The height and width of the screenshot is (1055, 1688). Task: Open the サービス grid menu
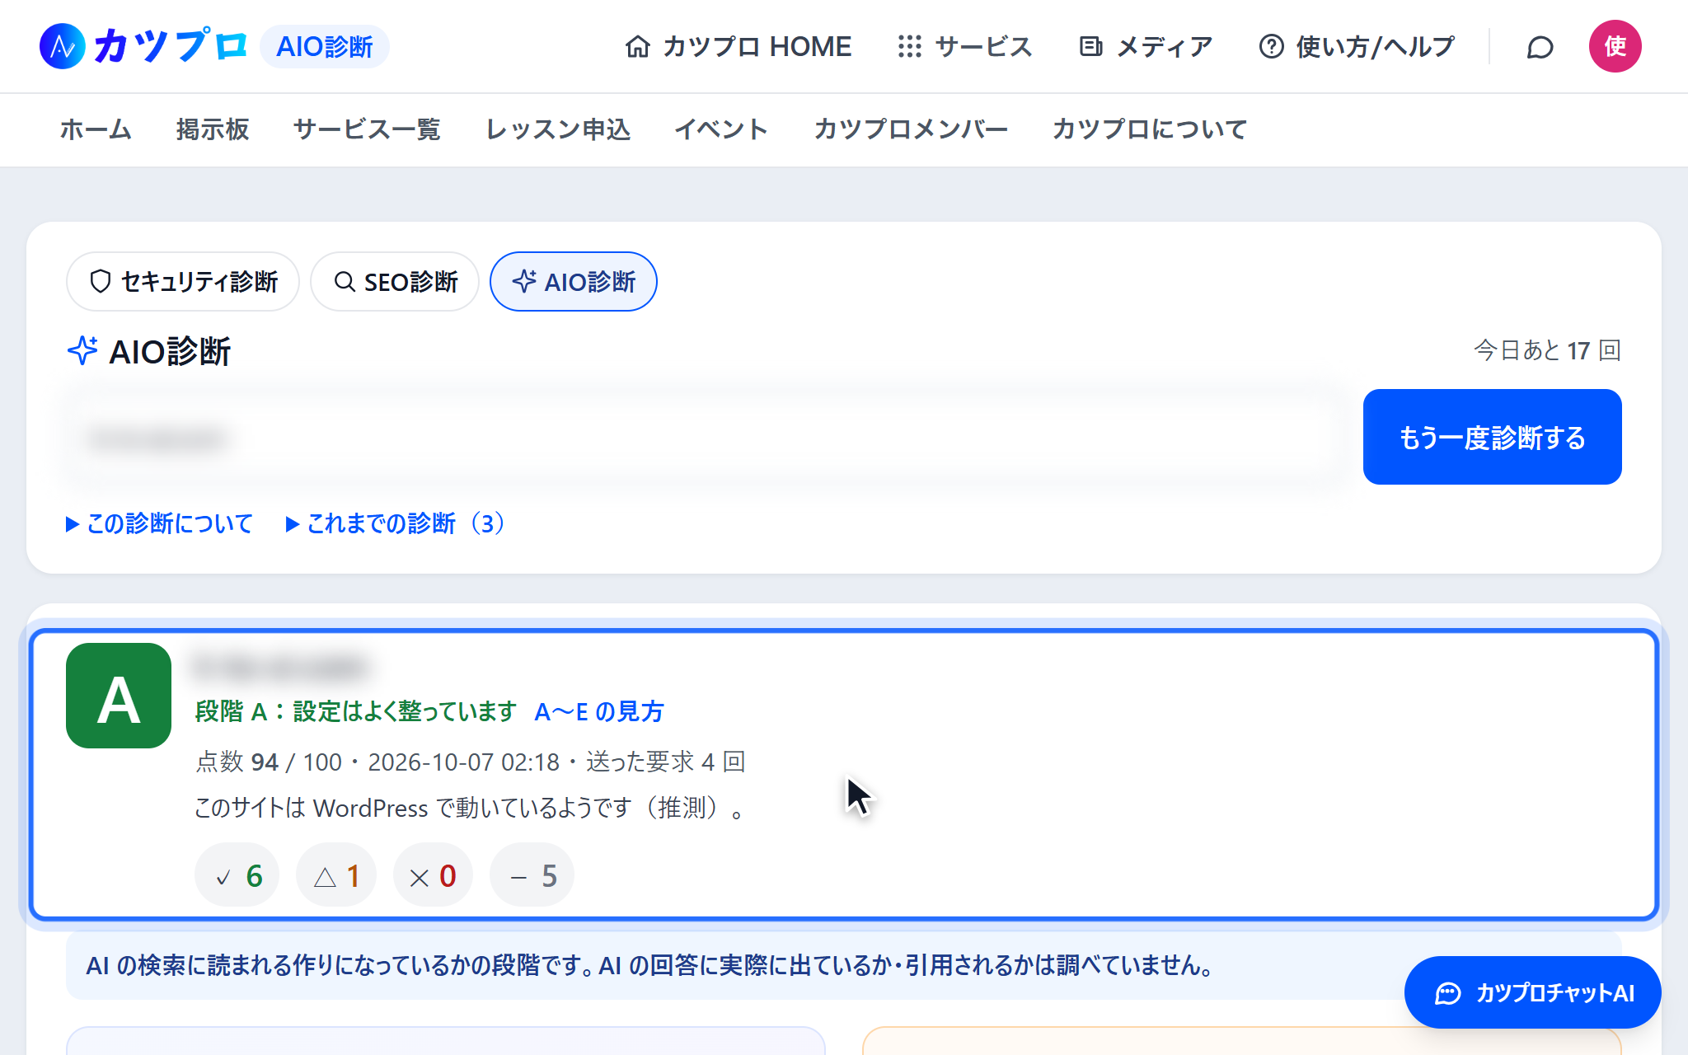[x=965, y=46]
